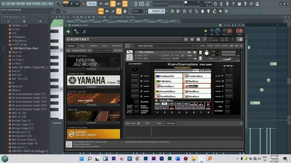The image size is (291, 163).
Task: Click the Kontakt workspace layout icon
Action: [198, 39]
